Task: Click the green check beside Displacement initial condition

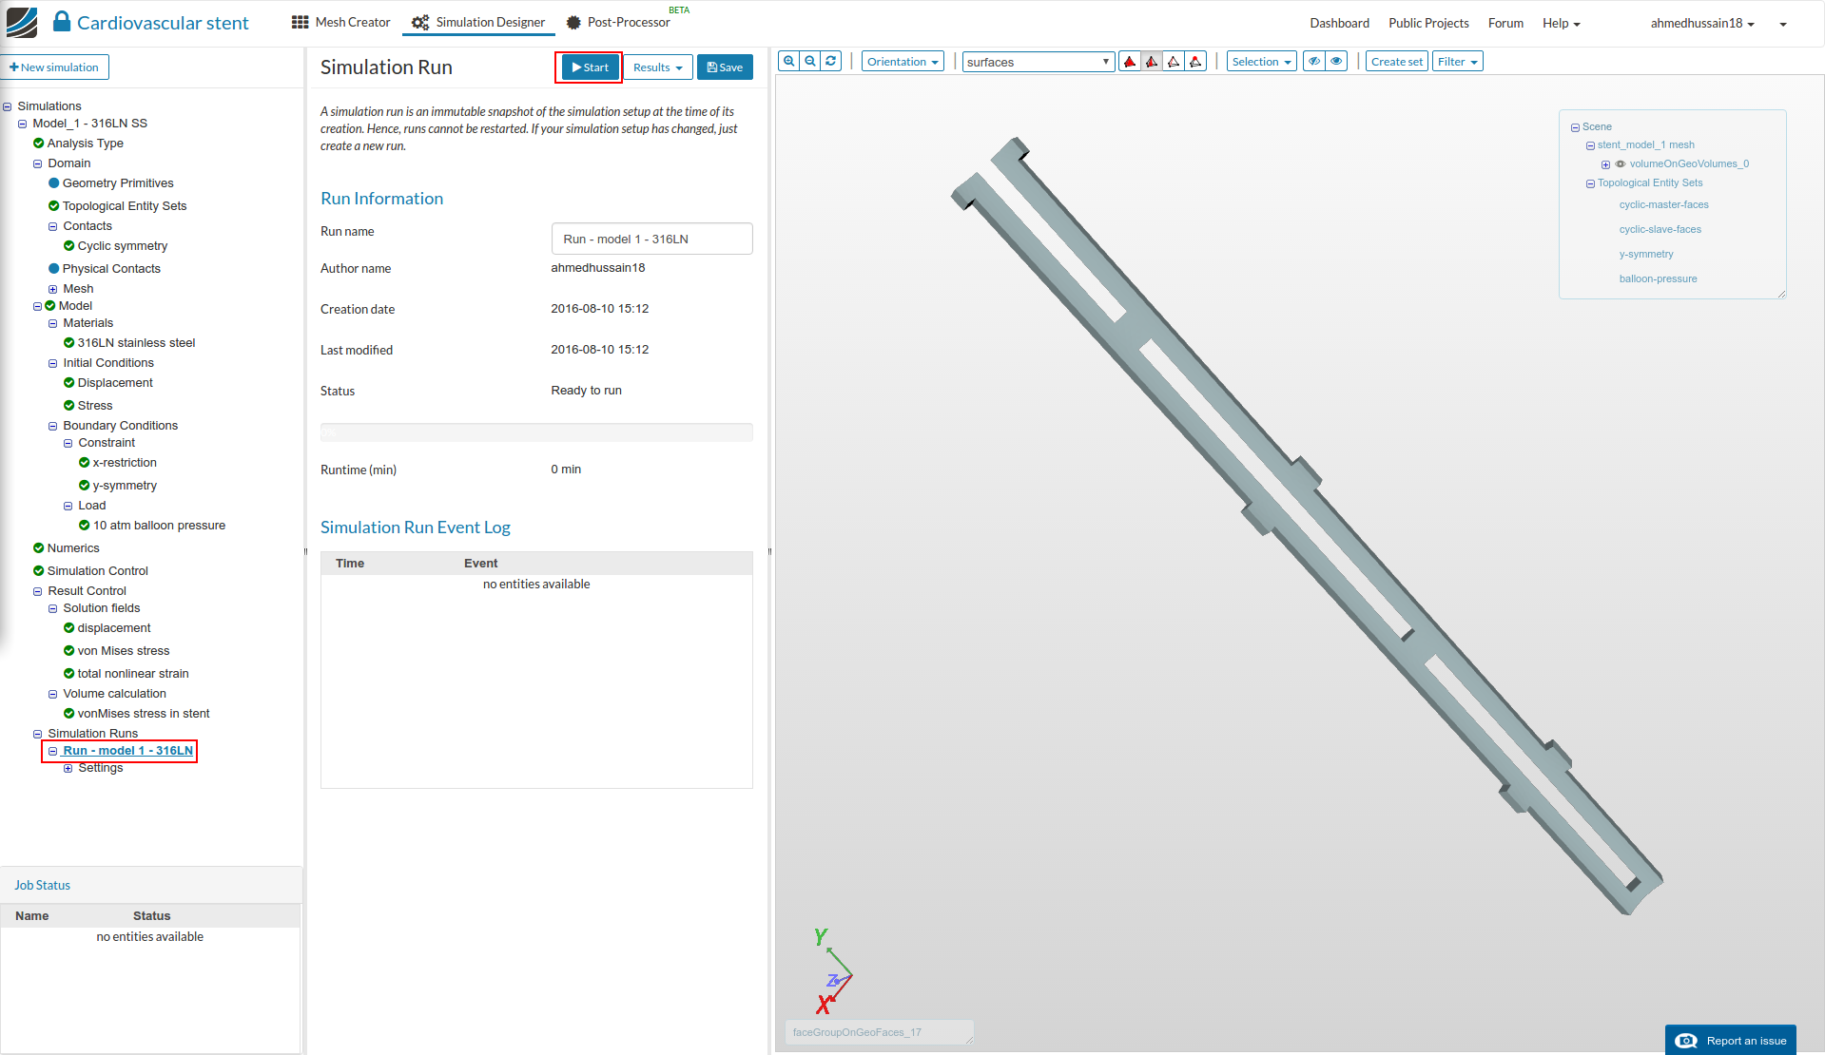Action: click(69, 383)
